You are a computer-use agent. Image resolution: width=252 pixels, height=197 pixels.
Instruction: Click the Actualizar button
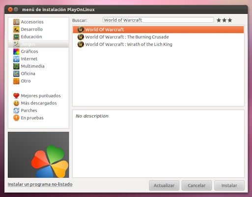pos(164,186)
